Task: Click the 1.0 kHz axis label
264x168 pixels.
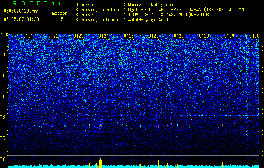Action: coord(3,76)
